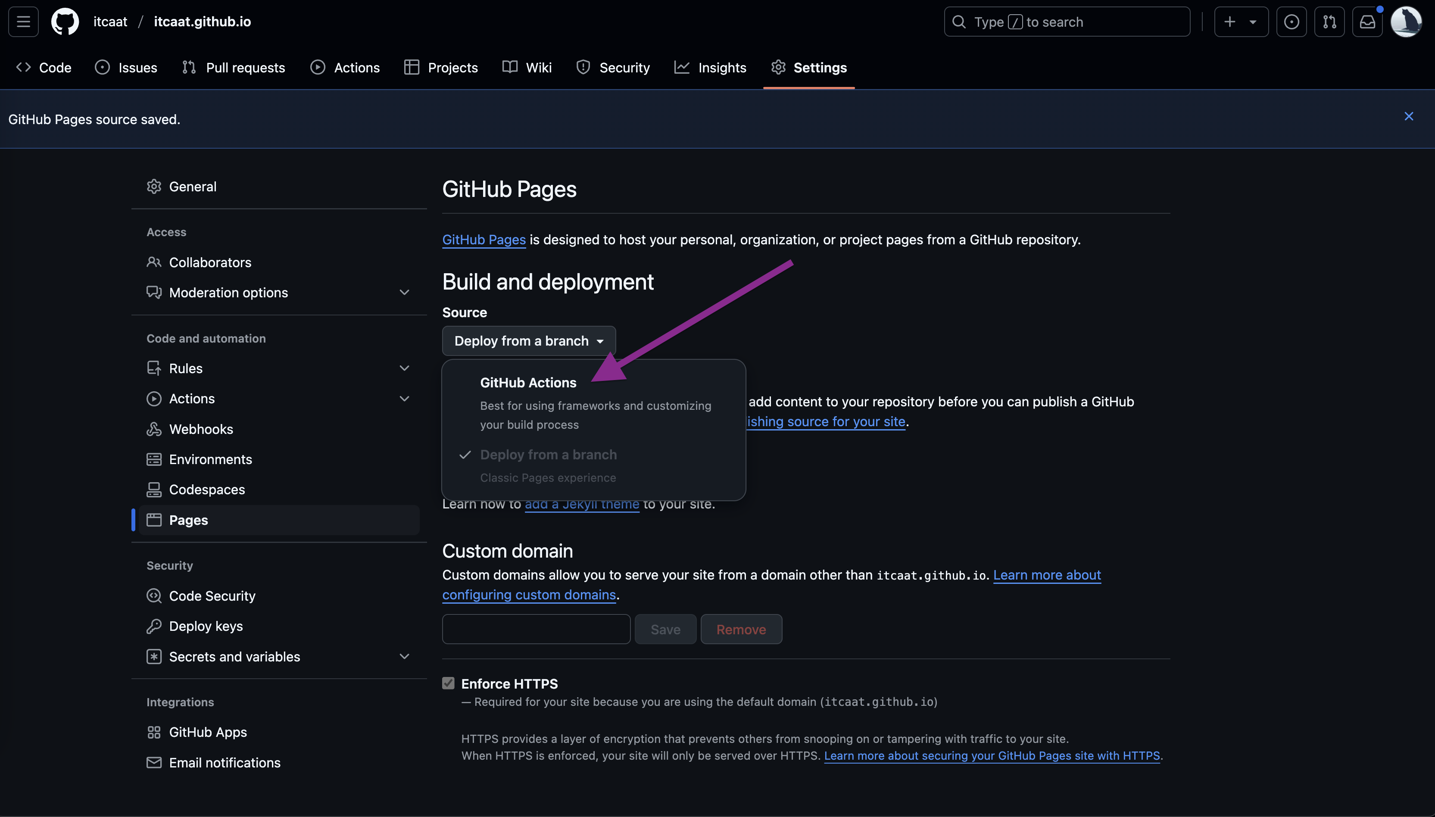Click the Deploy keys key icon
1435x817 pixels.
(x=154, y=626)
